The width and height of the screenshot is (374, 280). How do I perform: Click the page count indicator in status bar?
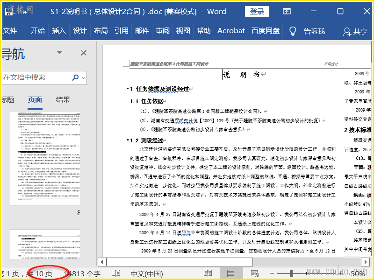tap(27, 274)
